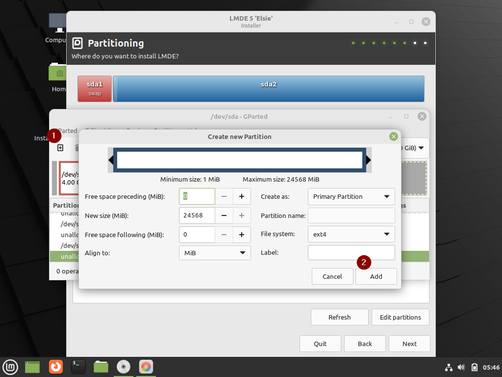Click the New size plus button
Viewport: 502px width, 377px height.
click(242, 215)
